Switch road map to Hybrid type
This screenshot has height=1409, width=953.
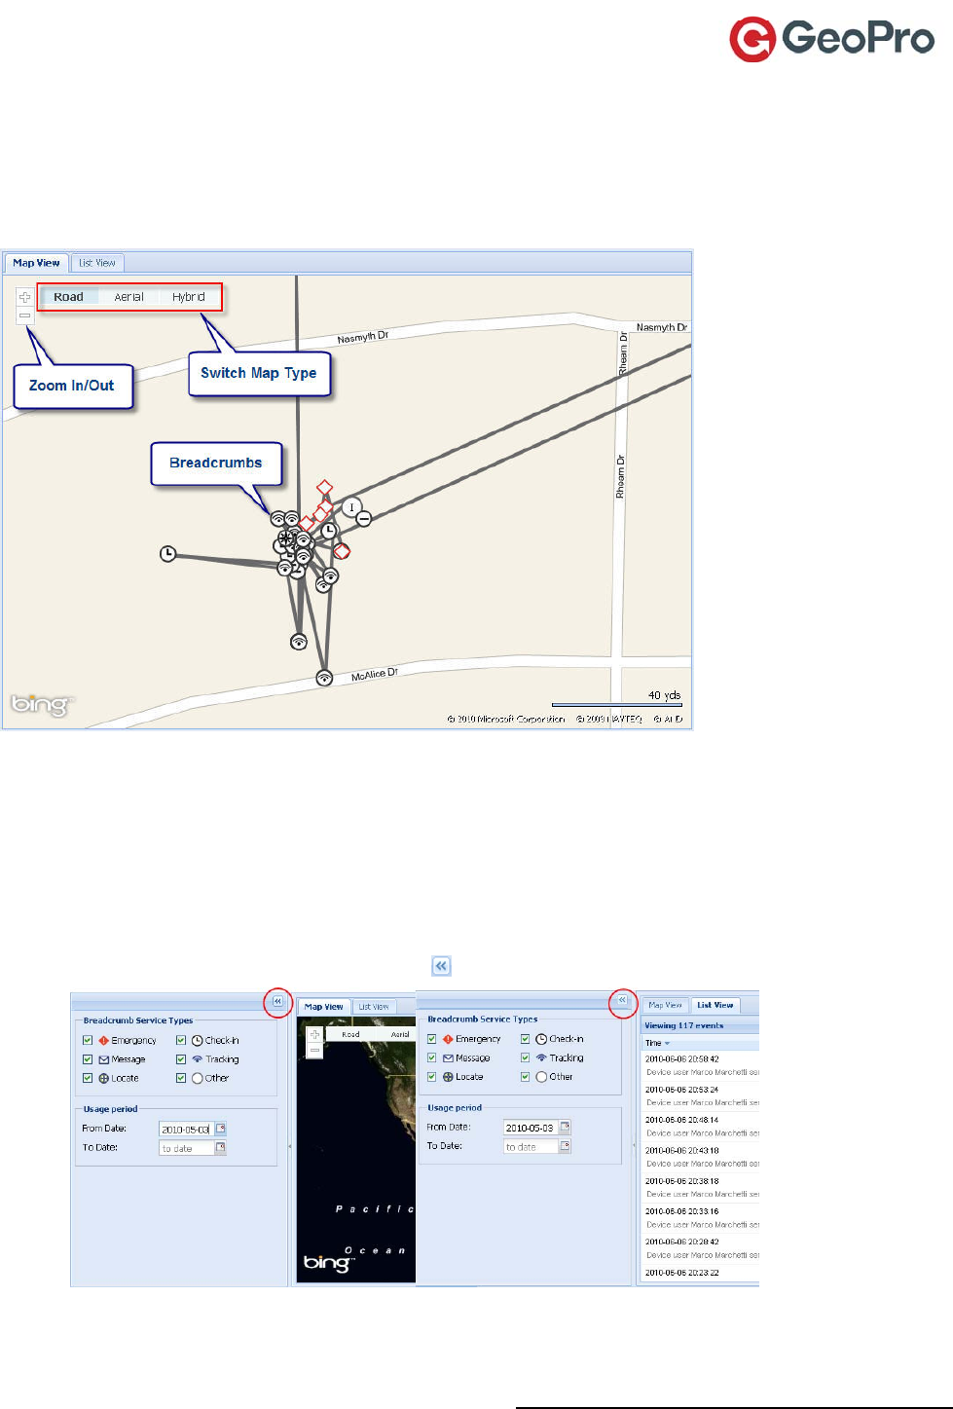(x=189, y=297)
